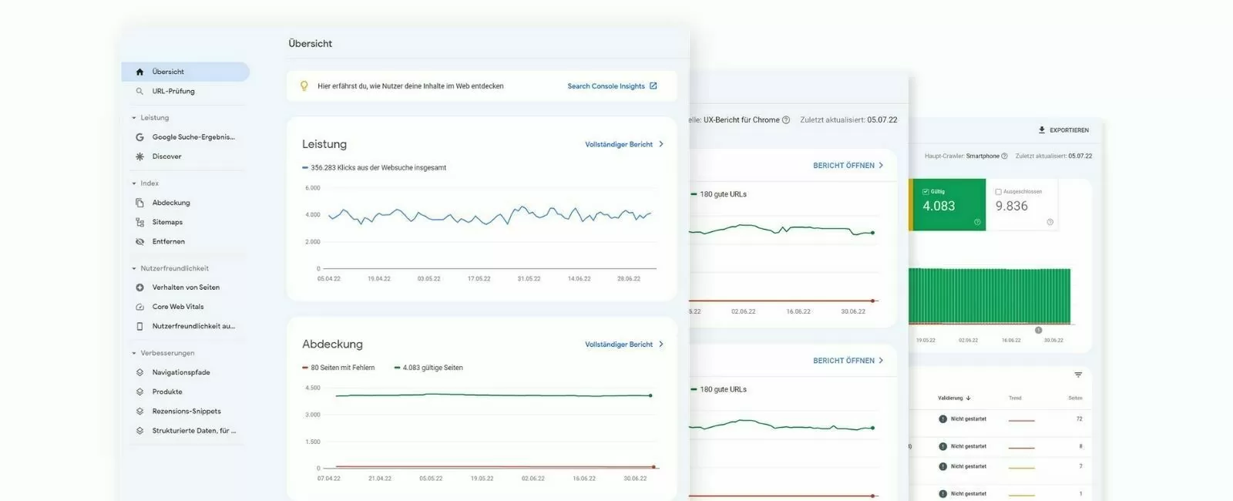Open Verhalten von Seiten item

(x=186, y=287)
